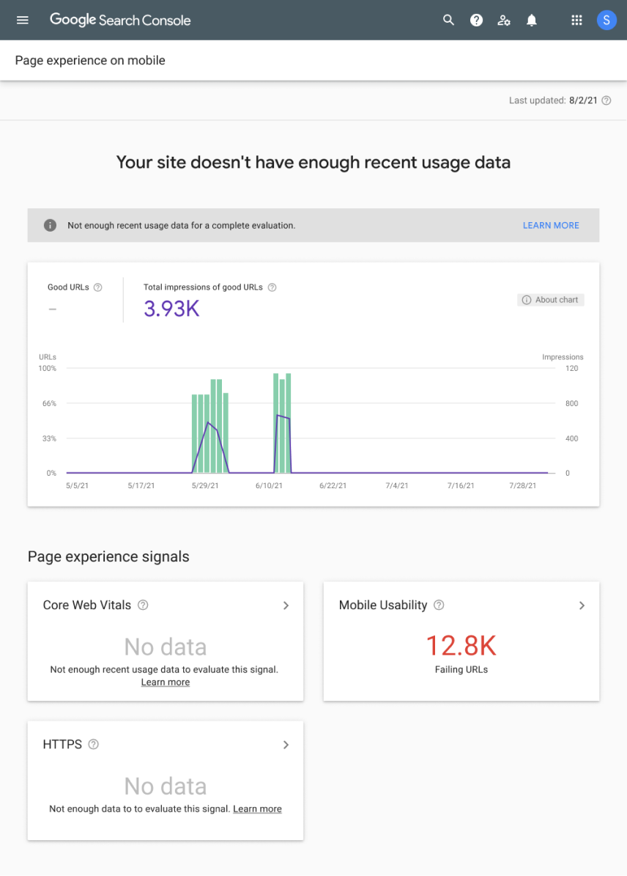Open the Google apps grid

[576, 20]
